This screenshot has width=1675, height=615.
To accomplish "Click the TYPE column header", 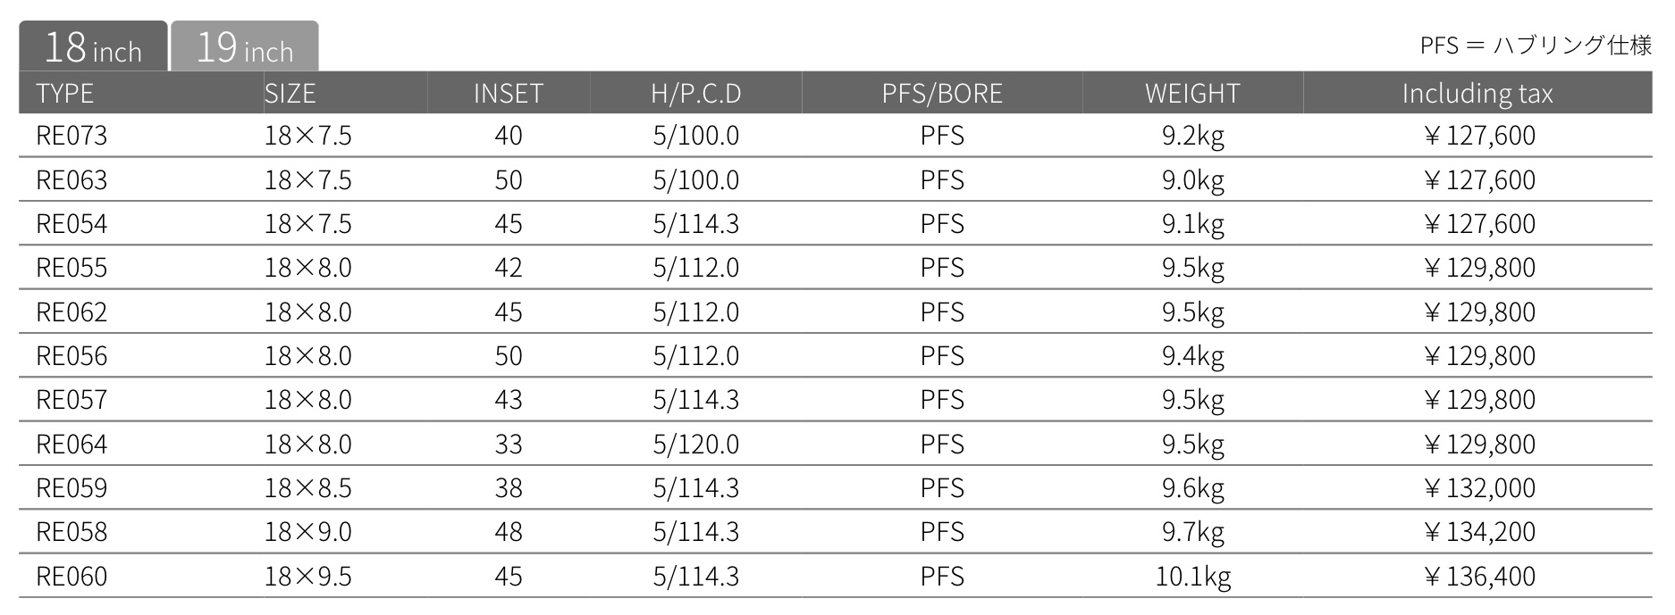I will tap(65, 93).
